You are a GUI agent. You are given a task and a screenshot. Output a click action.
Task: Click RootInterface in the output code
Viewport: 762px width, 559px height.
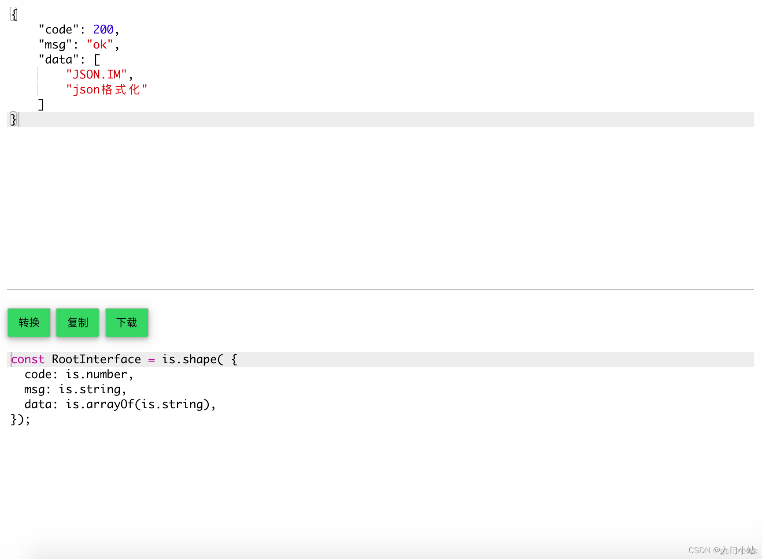click(x=96, y=359)
